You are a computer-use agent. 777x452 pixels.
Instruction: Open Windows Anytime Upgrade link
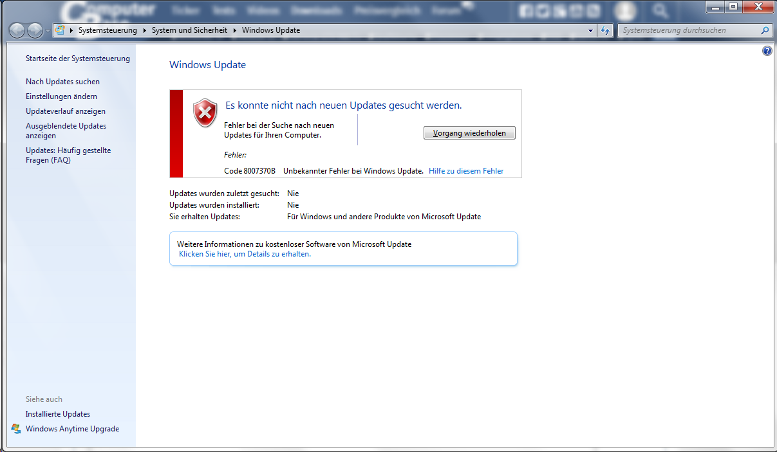coord(72,429)
